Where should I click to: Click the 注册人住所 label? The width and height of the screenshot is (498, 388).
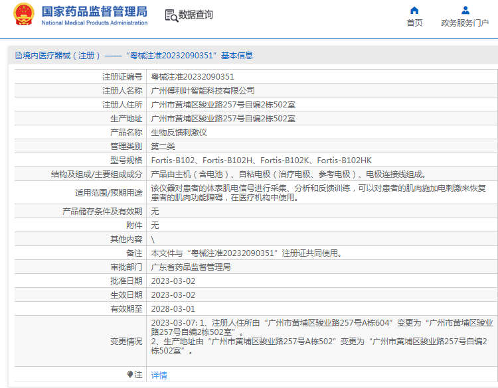click(122, 105)
